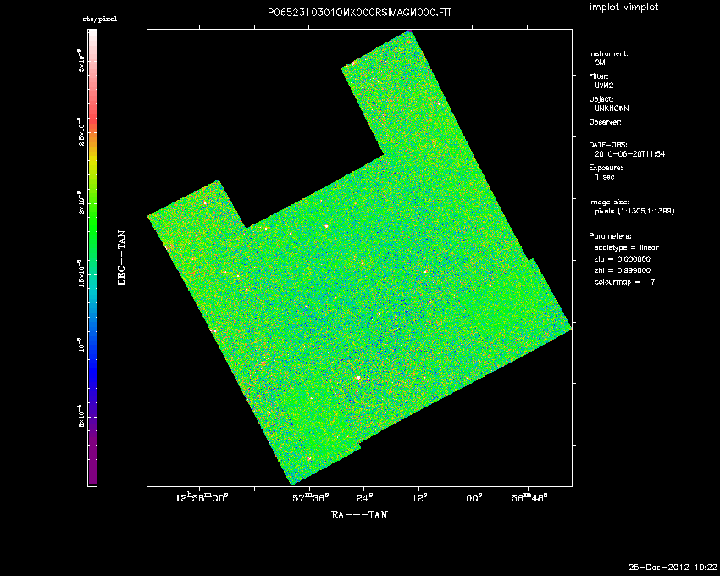Viewport: 720px width, 576px height.
Task: Click the 'Image size:' label
Action: pyautogui.click(x=609, y=202)
